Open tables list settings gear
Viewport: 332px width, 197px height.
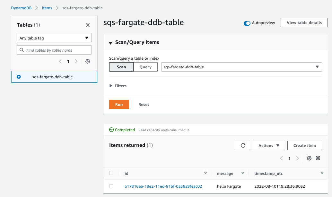(88, 61)
